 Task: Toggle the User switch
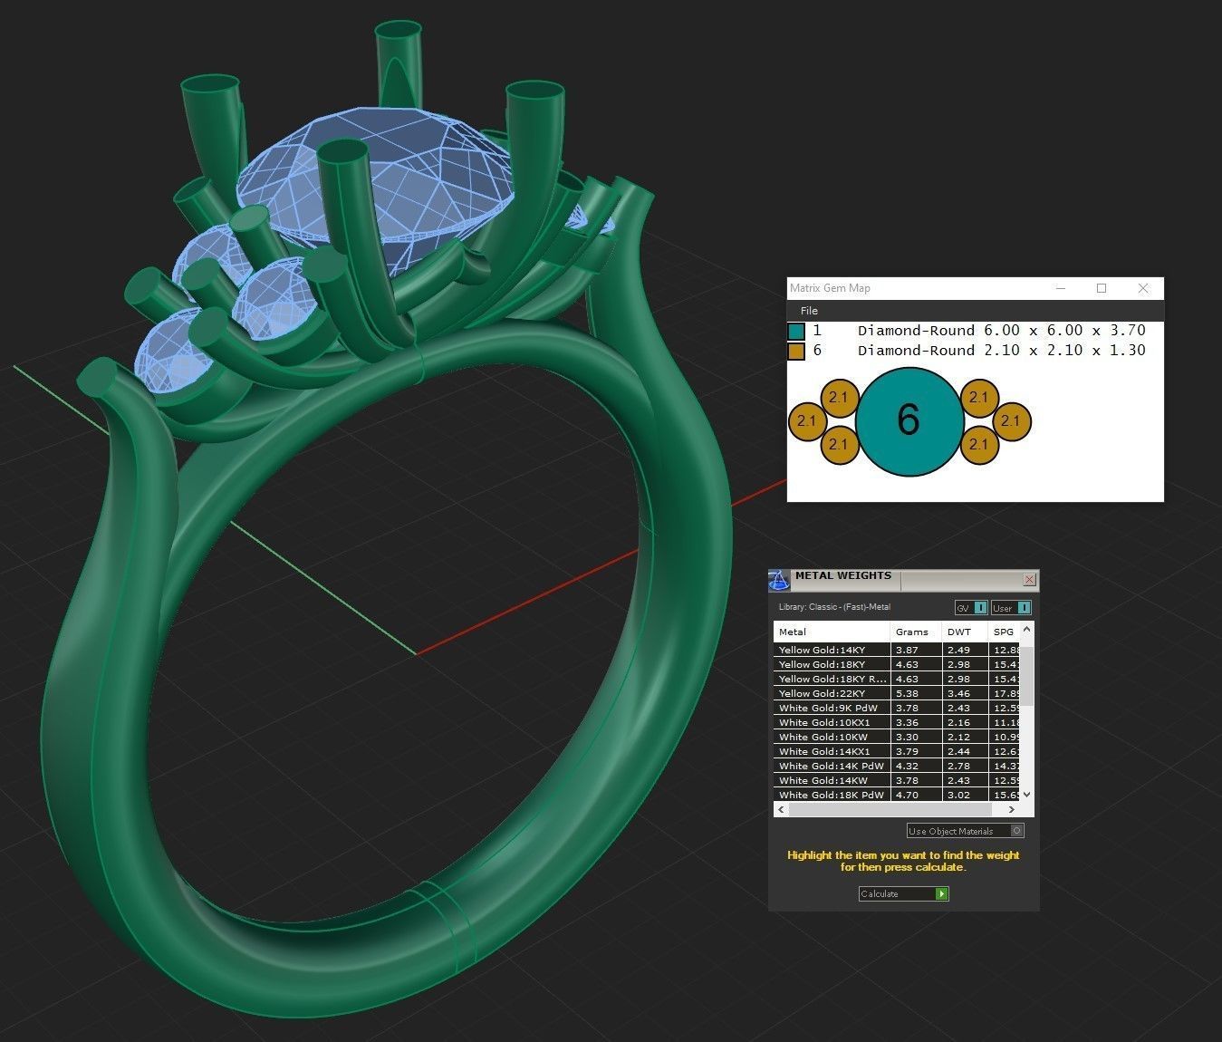click(1011, 607)
